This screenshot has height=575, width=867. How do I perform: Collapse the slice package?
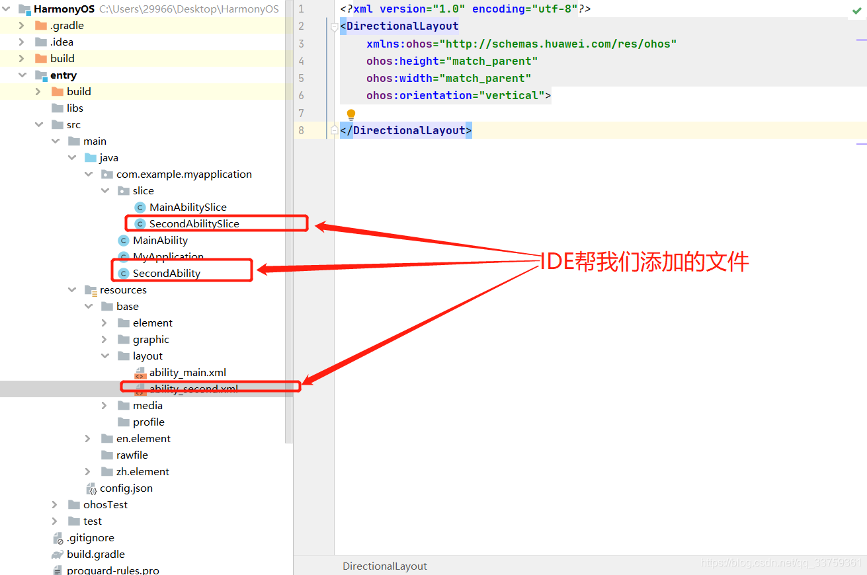[104, 191]
